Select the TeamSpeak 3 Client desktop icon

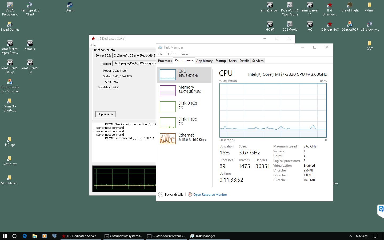point(30,9)
